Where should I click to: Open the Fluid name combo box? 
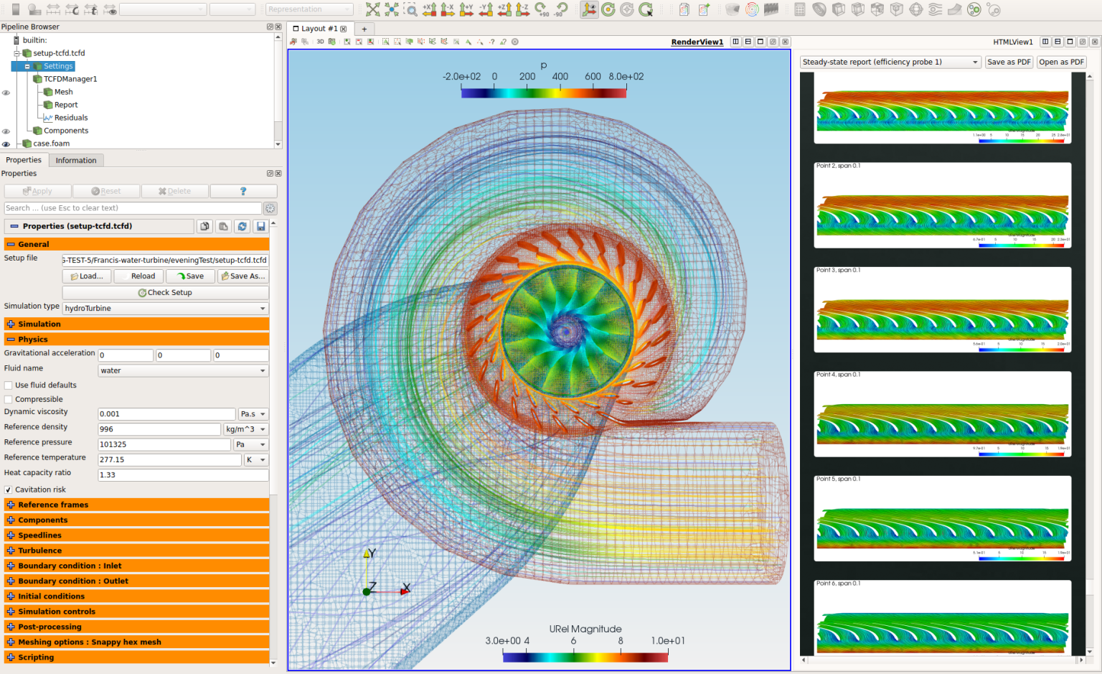tap(183, 370)
